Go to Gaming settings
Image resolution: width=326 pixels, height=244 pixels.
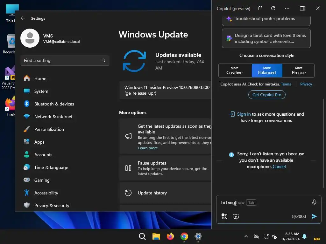pyautogui.click(x=64, y=180)
